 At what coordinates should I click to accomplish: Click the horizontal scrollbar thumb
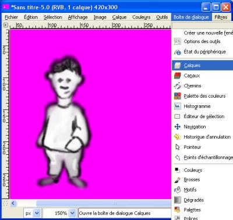coord(115,203)
